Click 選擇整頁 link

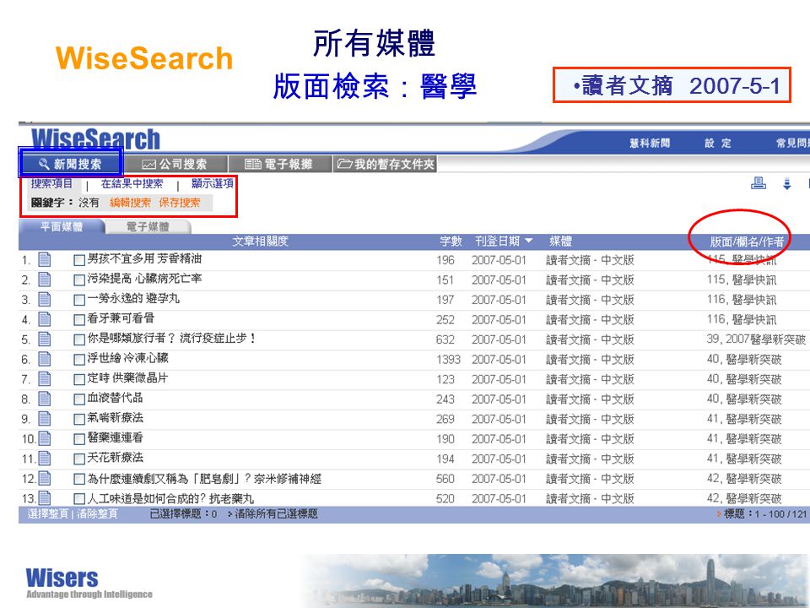click(x=47, y=514)
